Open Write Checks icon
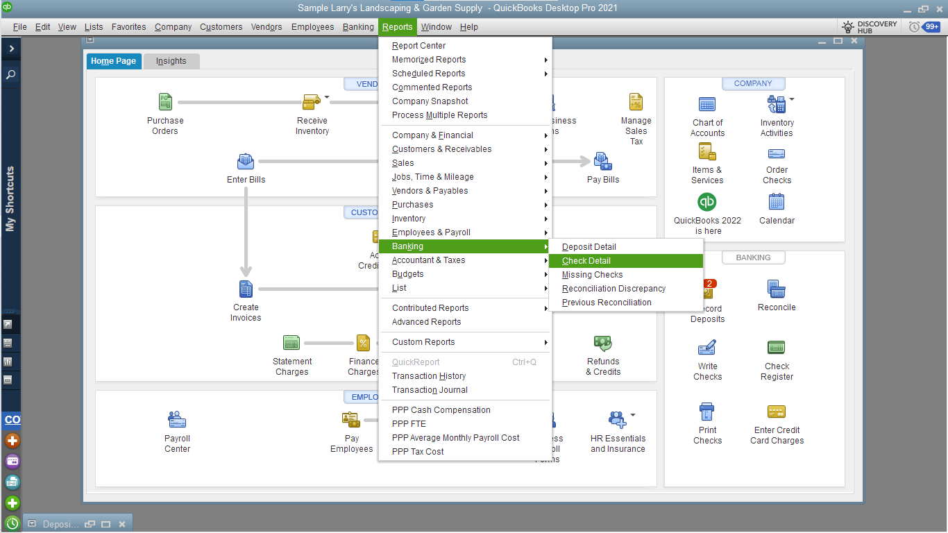Image resolution: width=948 pixels, height=533 pixels. click(707, 348)
